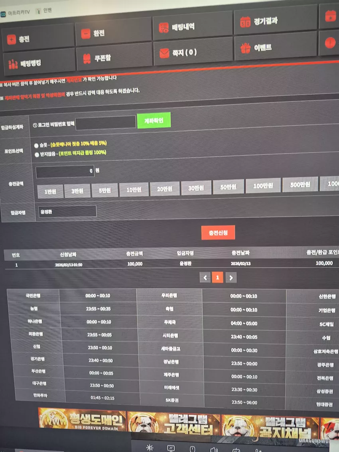This screenshot has width=339, height=452.
Task: Choose the 100만원 amount button
Action: click(263, 186)
